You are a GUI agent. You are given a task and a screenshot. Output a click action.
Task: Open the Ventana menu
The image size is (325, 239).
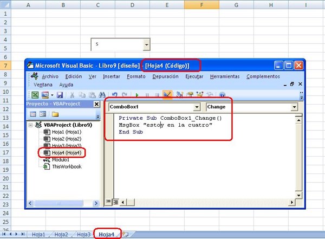(43, 85)
